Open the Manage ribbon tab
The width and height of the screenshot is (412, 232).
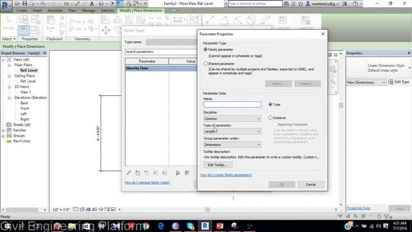88,10
